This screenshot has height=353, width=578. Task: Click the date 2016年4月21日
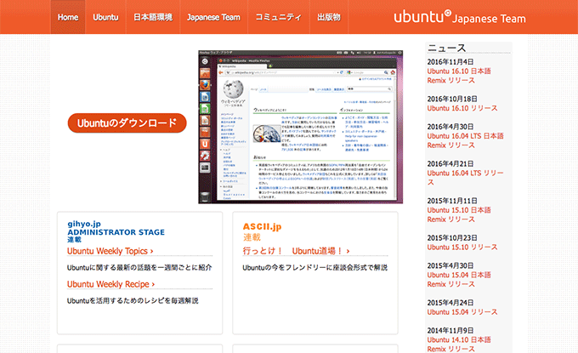[x=450, y=163]
